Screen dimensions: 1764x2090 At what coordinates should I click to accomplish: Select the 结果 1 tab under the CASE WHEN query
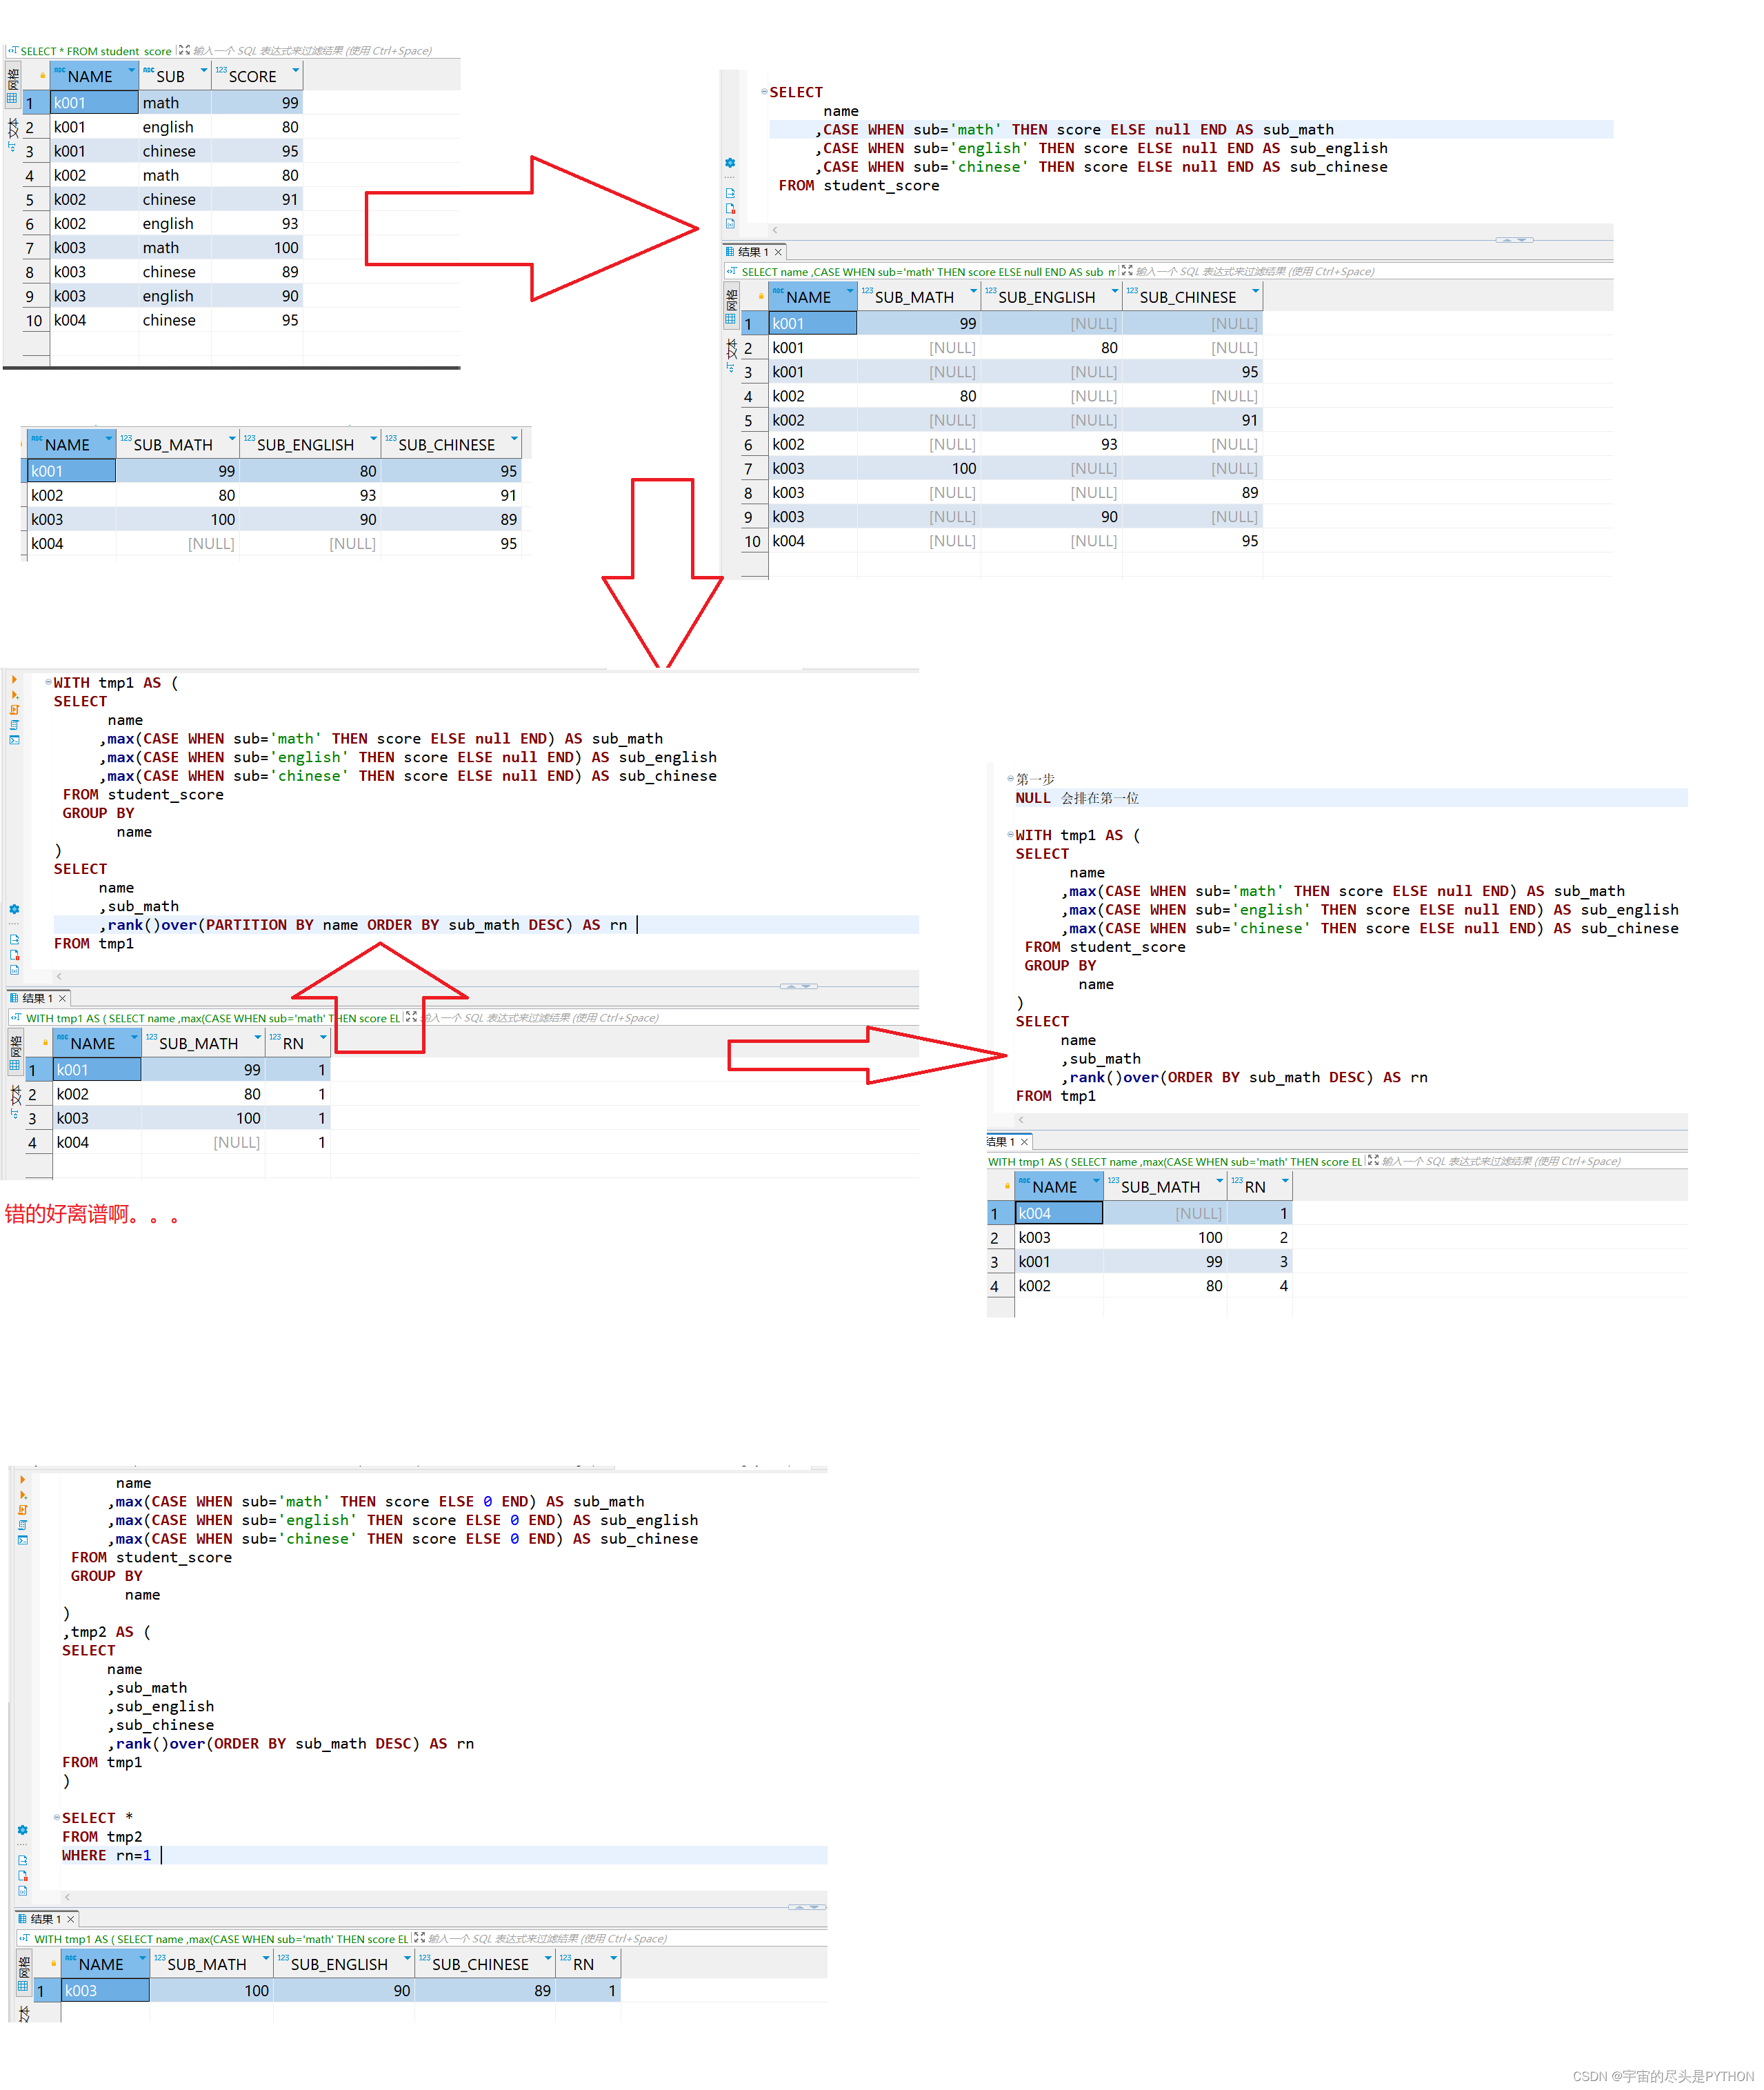(755, 252)
